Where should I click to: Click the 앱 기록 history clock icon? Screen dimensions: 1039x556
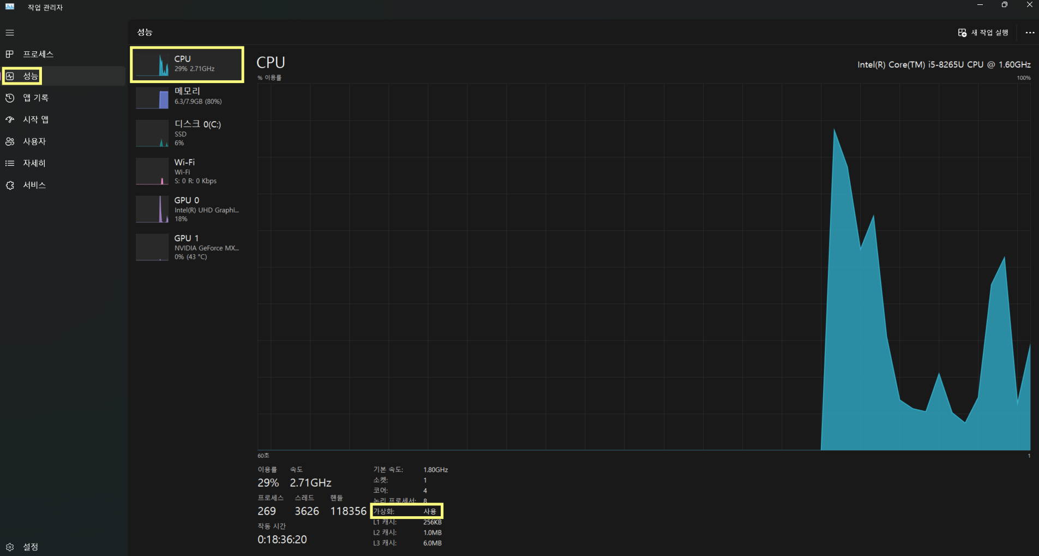pos(10,98)
